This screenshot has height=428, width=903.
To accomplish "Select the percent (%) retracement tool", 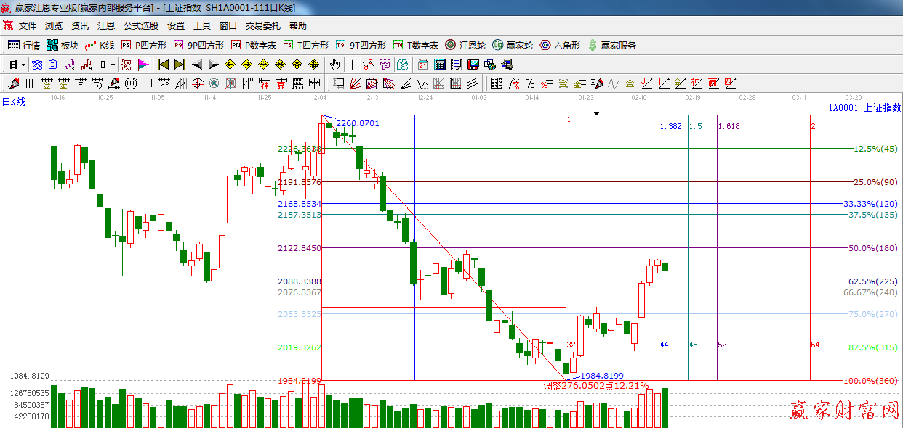I will 530,83.
